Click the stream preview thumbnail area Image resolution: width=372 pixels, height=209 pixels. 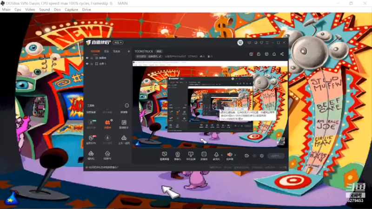[210, 104]
